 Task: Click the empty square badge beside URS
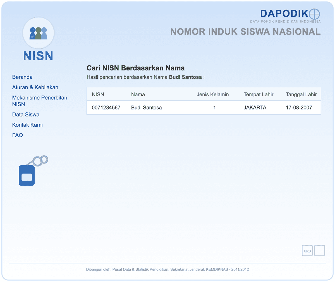(320, 251)
